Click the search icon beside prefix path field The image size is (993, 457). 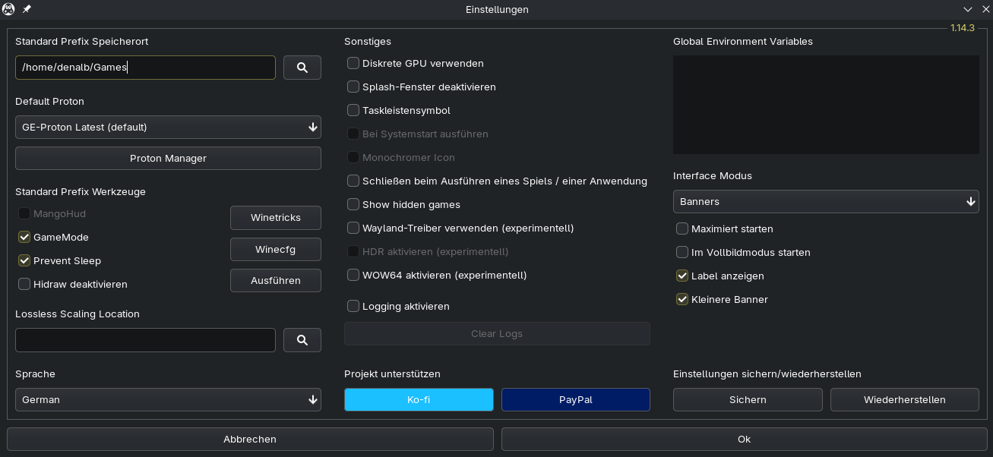coord(302,68)
